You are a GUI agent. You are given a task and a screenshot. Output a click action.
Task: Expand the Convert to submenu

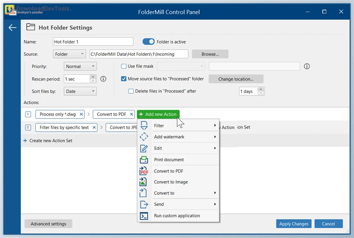click(x=164, y=193)
